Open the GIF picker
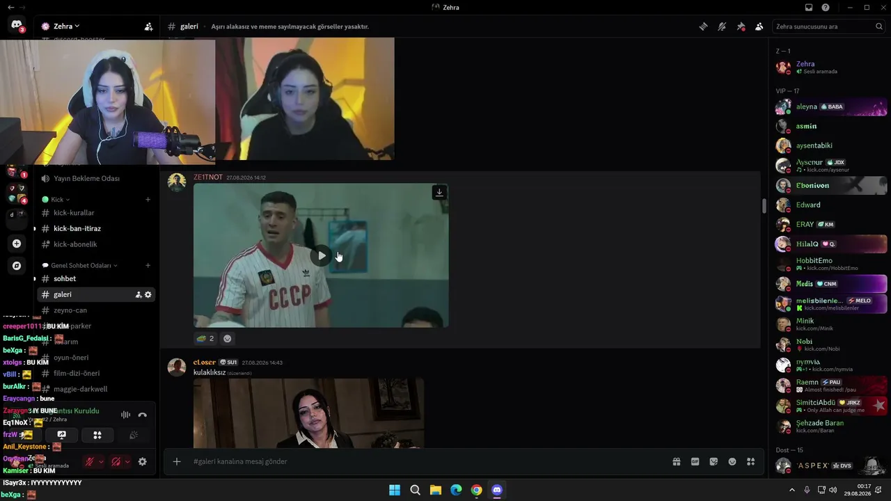The width and height of the screenshot is (891, 501). pyautogui.click(x=695, y=461)
